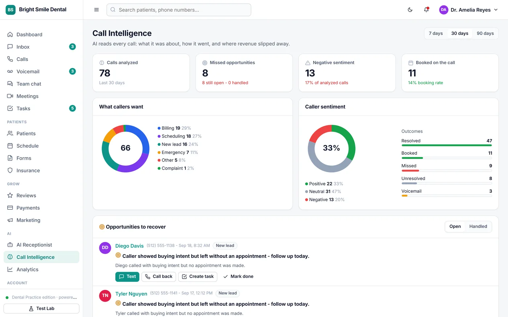Open the Dashboard page from sidebar
Image resolution: width=508 pixels, height=317 pixels.
click(41, 34)
